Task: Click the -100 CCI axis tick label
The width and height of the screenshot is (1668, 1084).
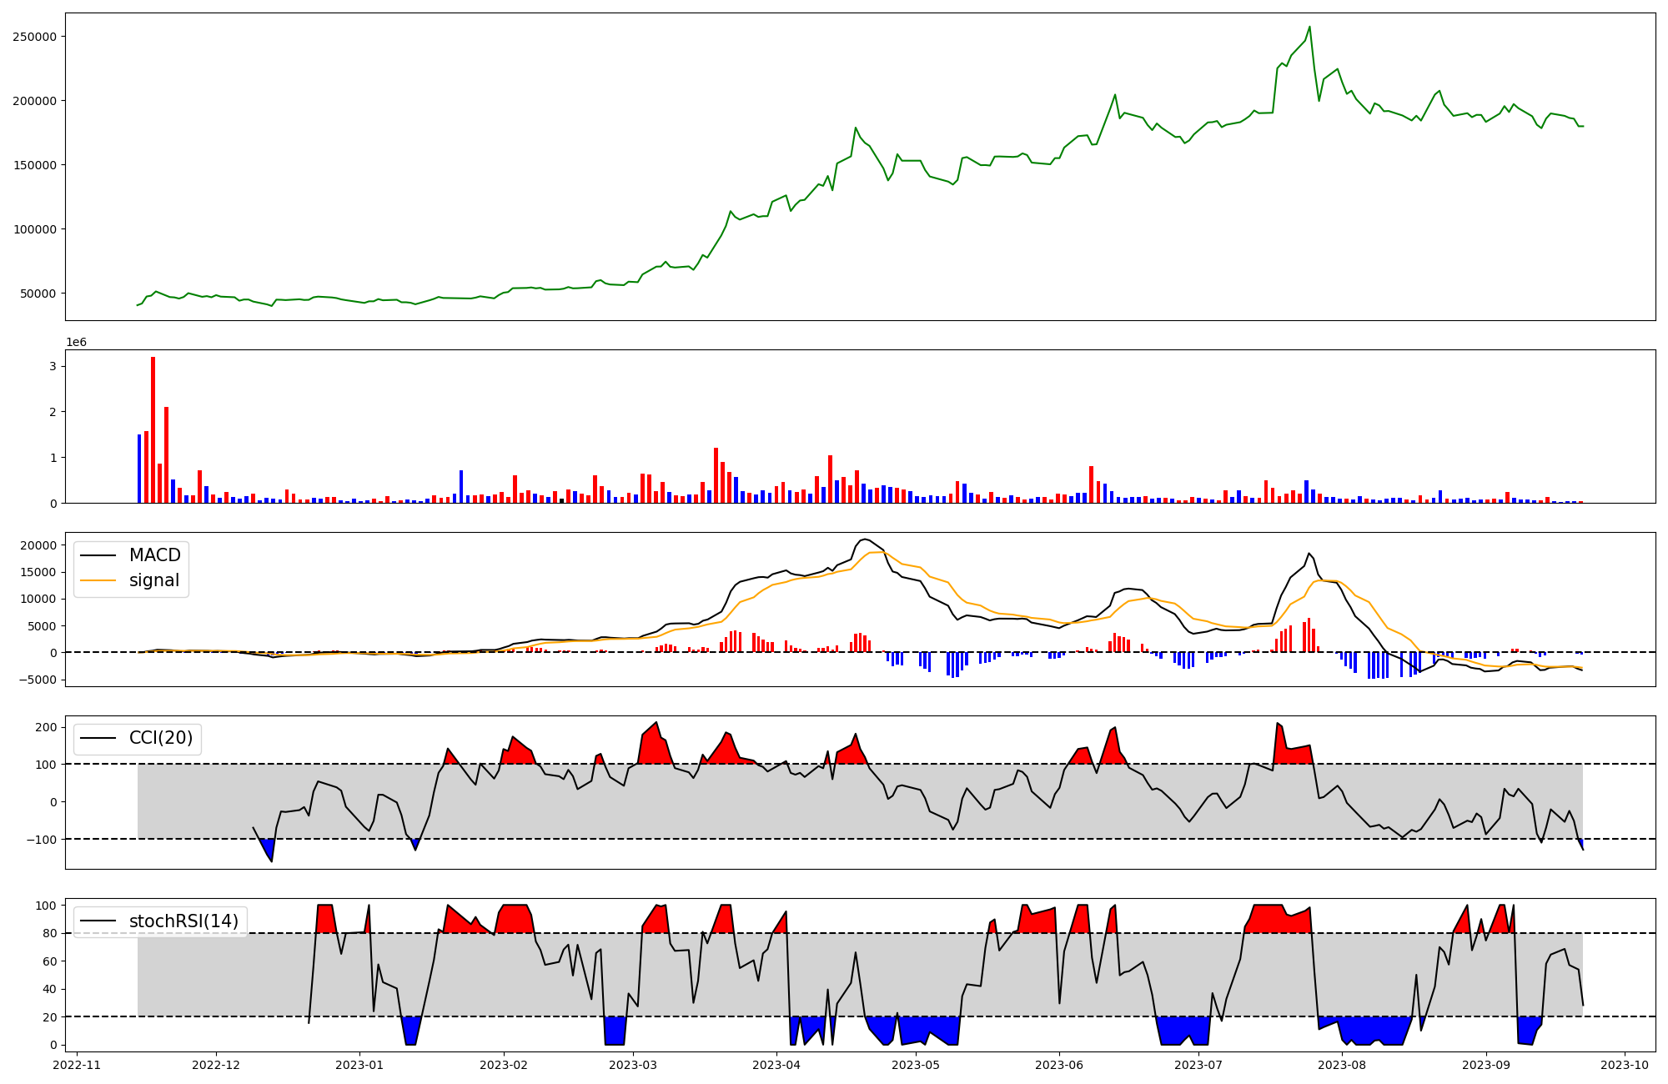Action: tap(41, 840)
